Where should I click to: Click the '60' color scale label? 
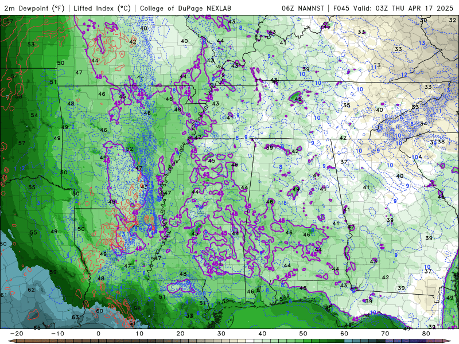click(344, 334)
